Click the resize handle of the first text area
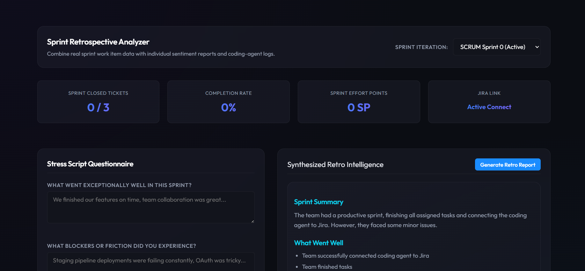Viewport: 585px width, 271px height. pos(252,221)
